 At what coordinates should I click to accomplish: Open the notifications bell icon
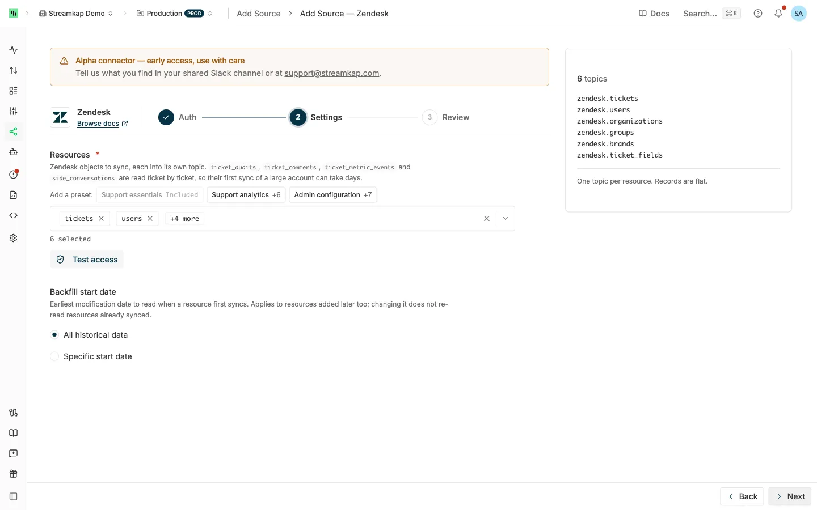pos(778,14)
